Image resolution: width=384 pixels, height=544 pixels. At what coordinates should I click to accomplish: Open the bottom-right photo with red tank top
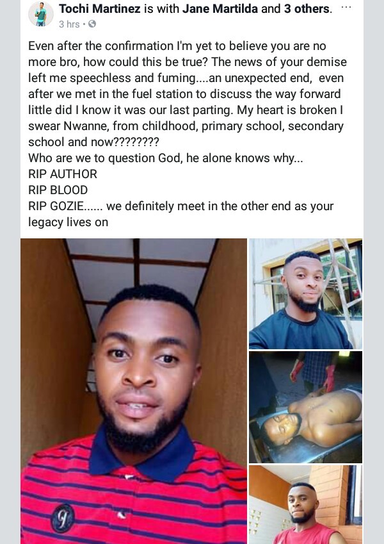pyautogui.click(x=305, y=504)
